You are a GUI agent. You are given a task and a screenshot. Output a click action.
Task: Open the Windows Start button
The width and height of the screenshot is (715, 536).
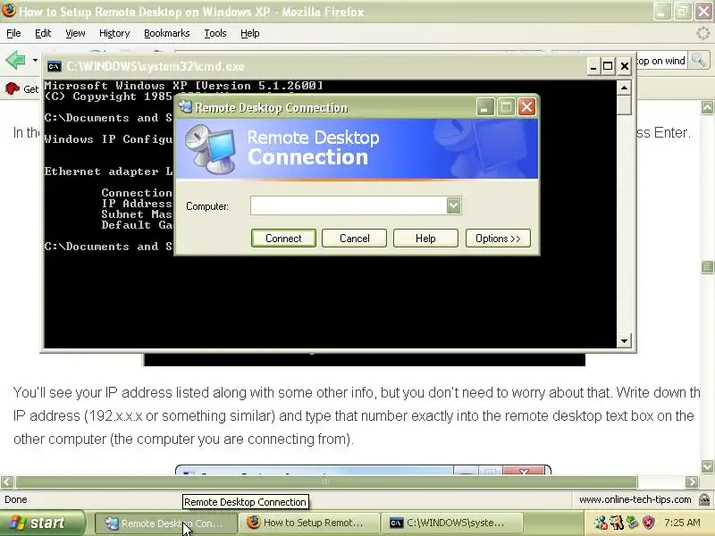coord(42,523)
